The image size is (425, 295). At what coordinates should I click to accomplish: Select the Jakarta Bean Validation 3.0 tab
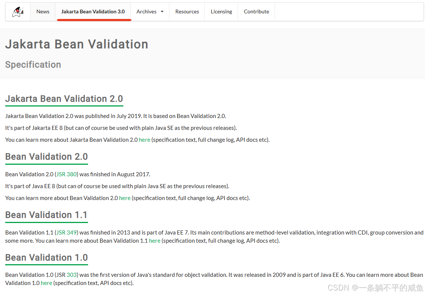pyautogui.click(x=93, y=12)
